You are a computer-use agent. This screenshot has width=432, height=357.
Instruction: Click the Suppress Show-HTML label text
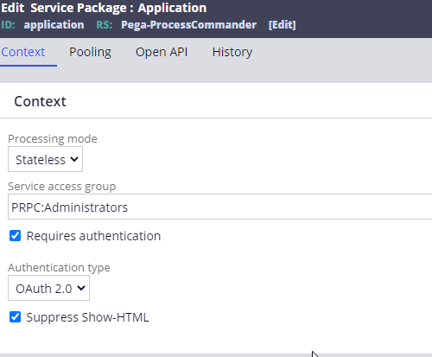tap(87, 317)
